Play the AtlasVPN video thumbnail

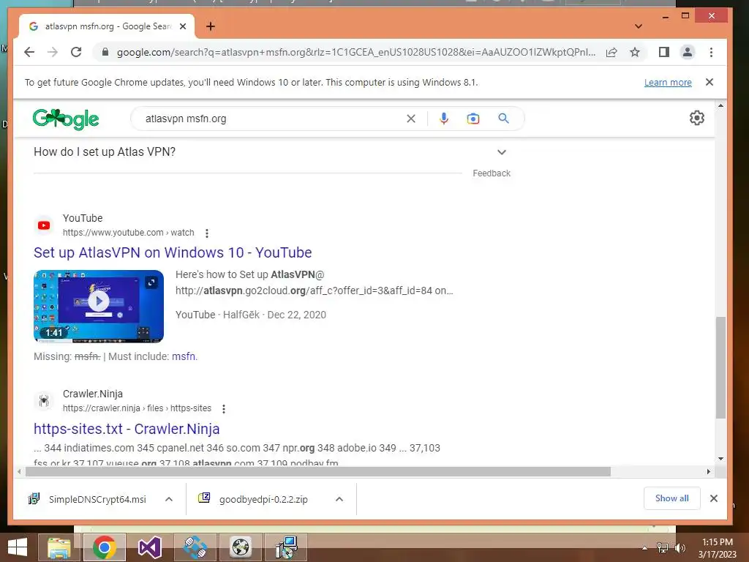pyautogui.click(x=99, y=301)
